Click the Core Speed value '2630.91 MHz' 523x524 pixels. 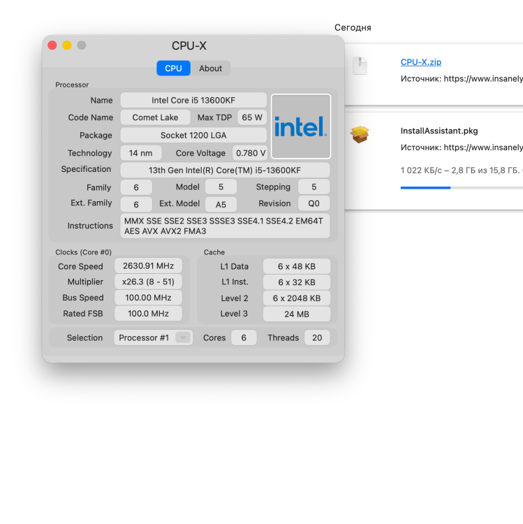click(148, 265)
